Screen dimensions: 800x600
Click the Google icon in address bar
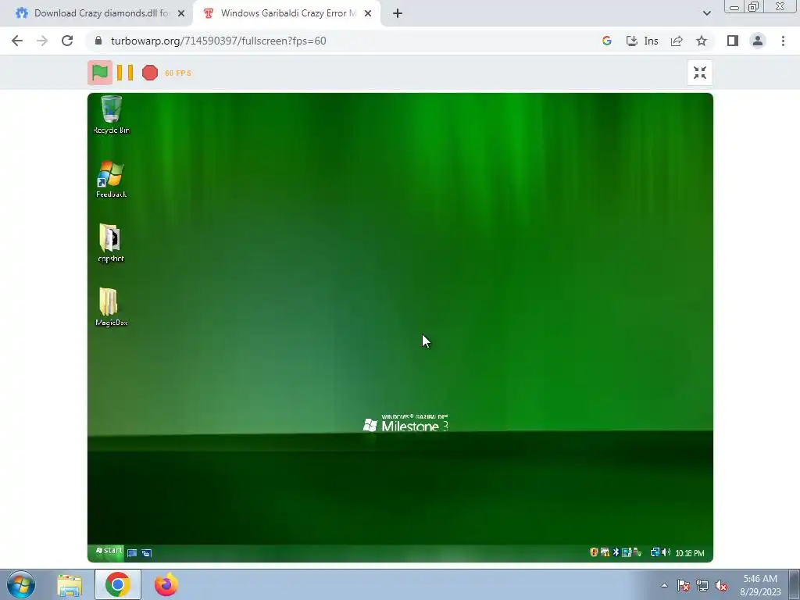tap(606, 41)
